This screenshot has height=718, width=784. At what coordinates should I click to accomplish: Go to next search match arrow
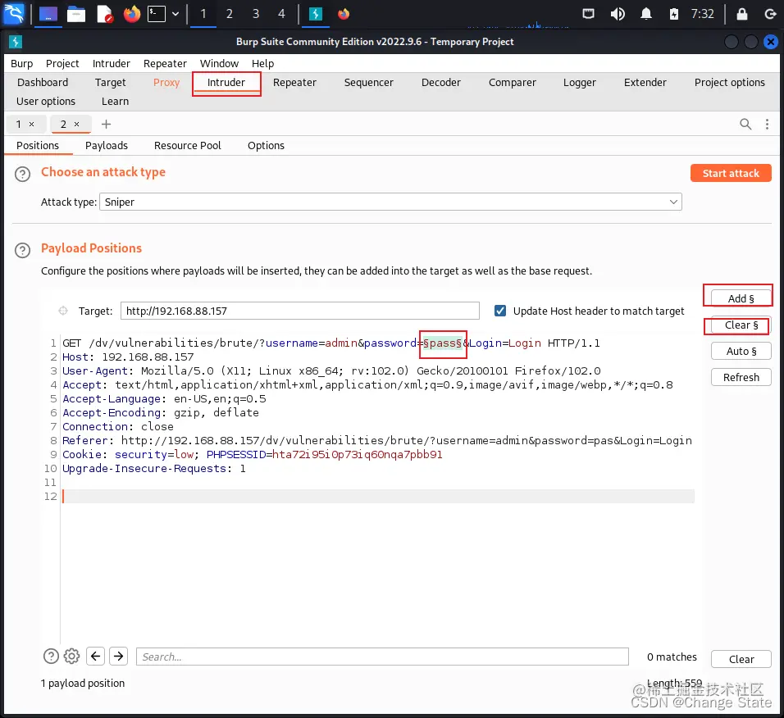(118, 656)
